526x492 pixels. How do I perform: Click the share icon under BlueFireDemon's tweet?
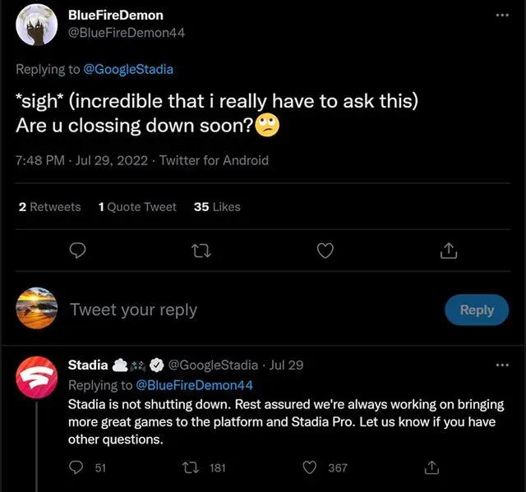449,250
